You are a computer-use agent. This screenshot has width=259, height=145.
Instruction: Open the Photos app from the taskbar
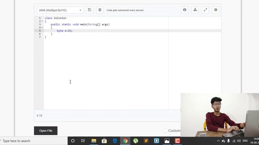[x=167, y=141]
